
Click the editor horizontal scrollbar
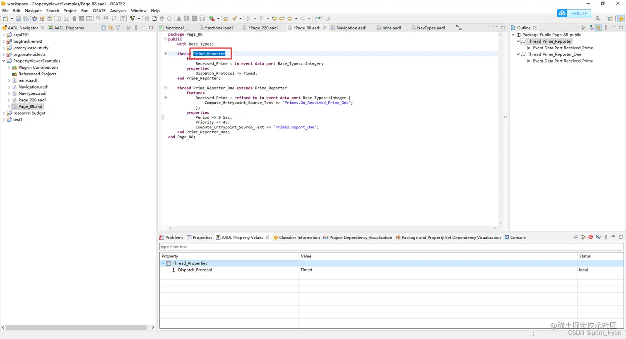pos(332,228)
